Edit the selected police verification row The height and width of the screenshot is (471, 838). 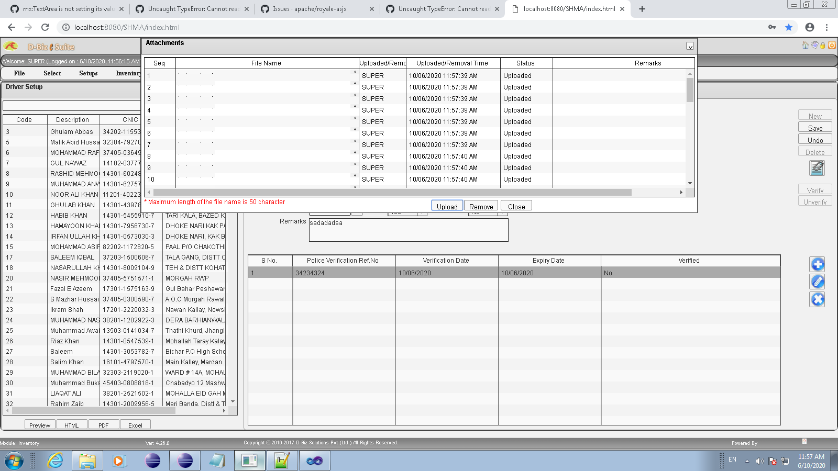[818, 282]
